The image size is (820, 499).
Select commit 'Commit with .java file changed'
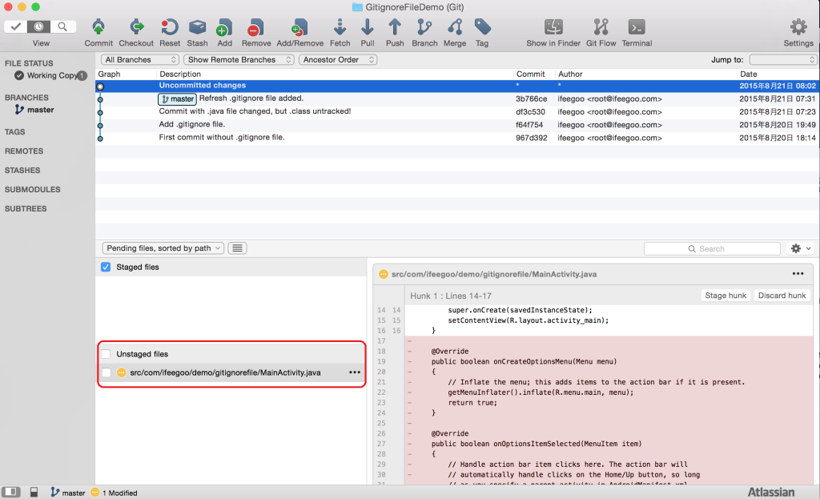tap(457, 112)
